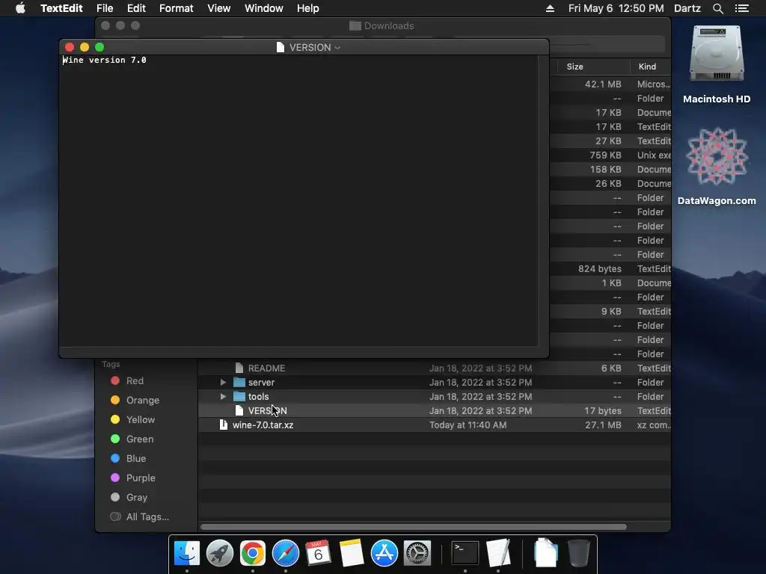This screenshot has height=574, width=766.
Task: Expand the tools folder disclosure triangle
Action: point(223,396)
